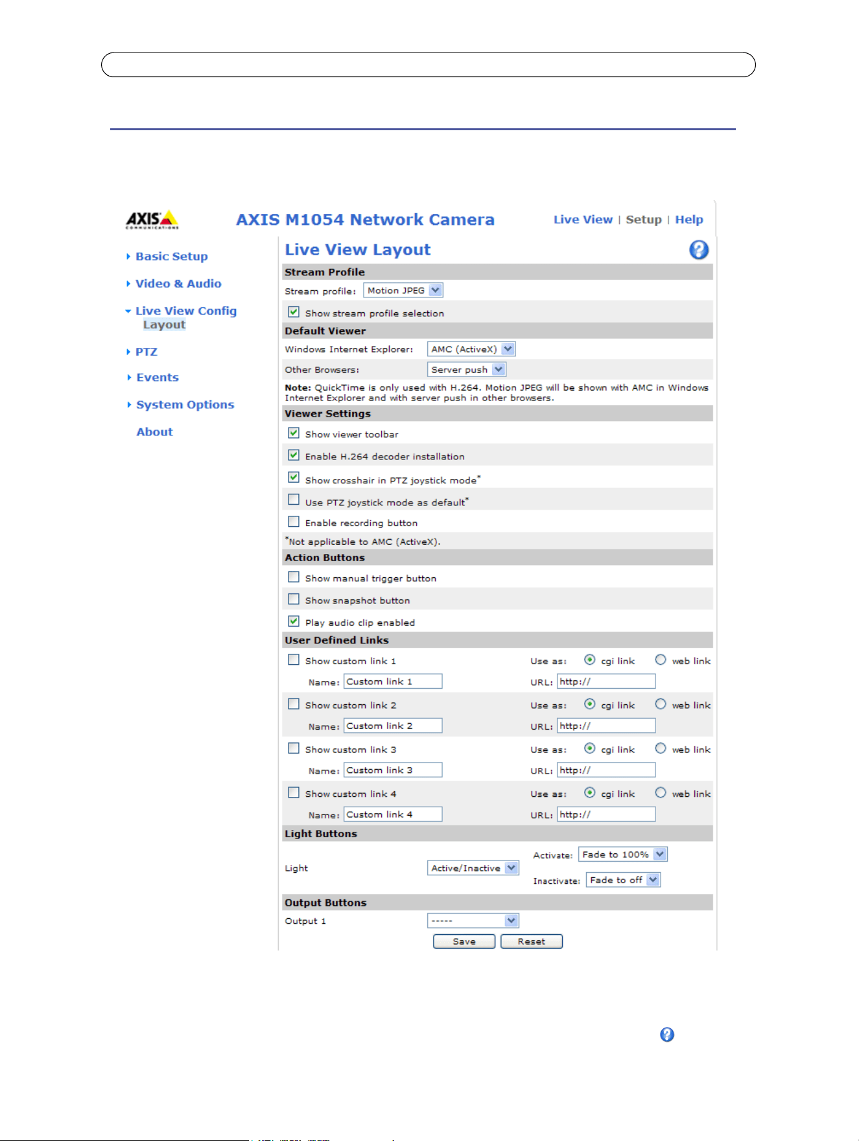Toggle Show stream profile selection checkbox
859x1141 pixels.
[x=294, y=312]
